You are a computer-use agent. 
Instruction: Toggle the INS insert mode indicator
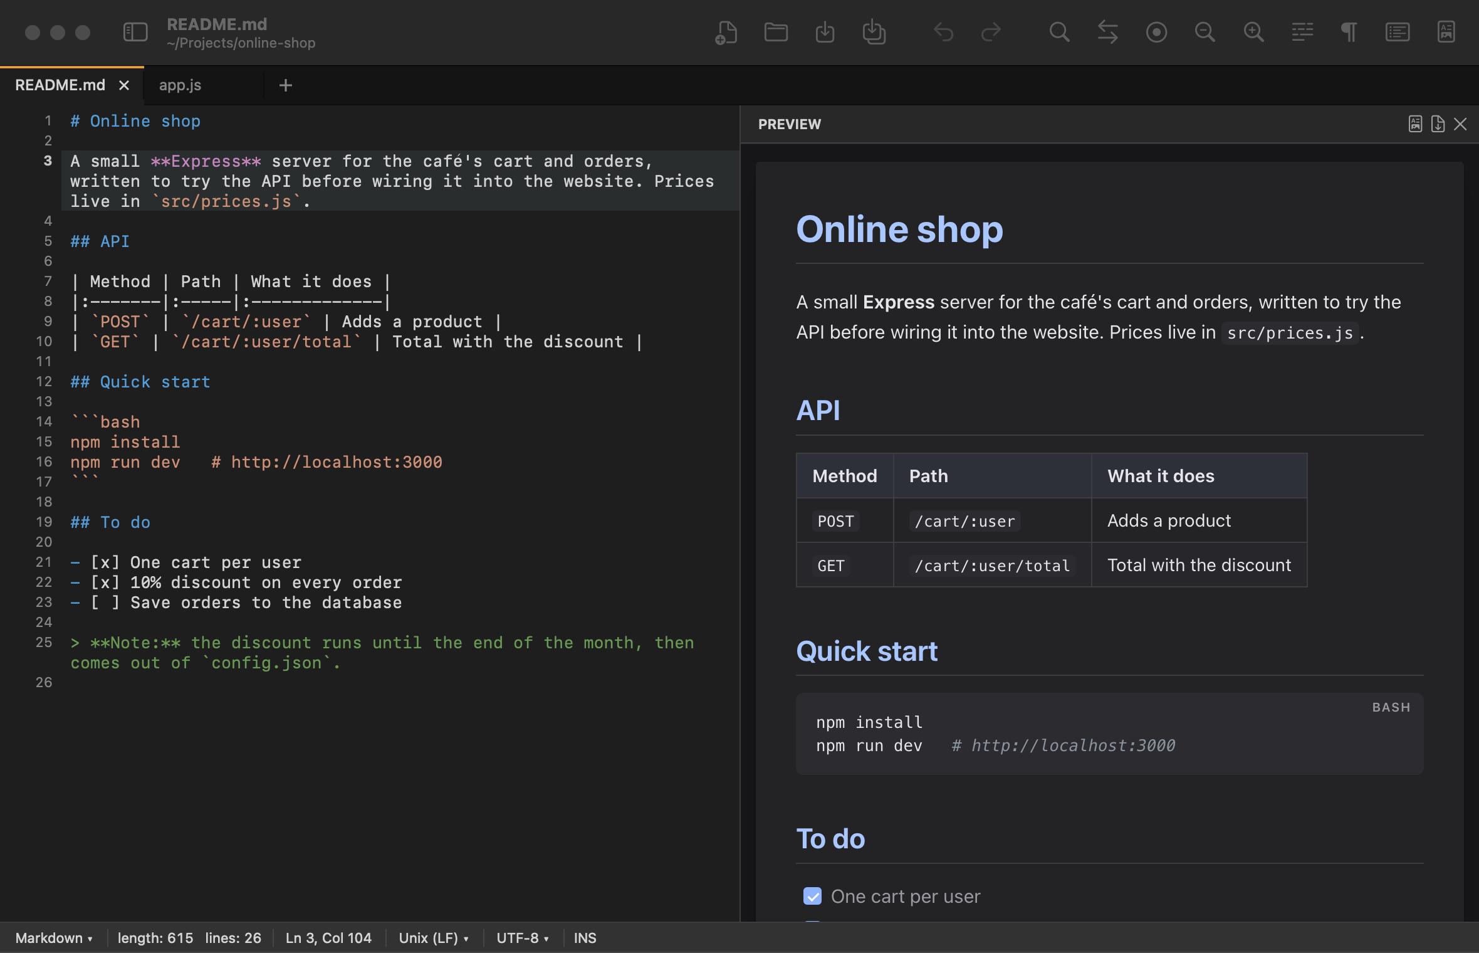point(585,938)
